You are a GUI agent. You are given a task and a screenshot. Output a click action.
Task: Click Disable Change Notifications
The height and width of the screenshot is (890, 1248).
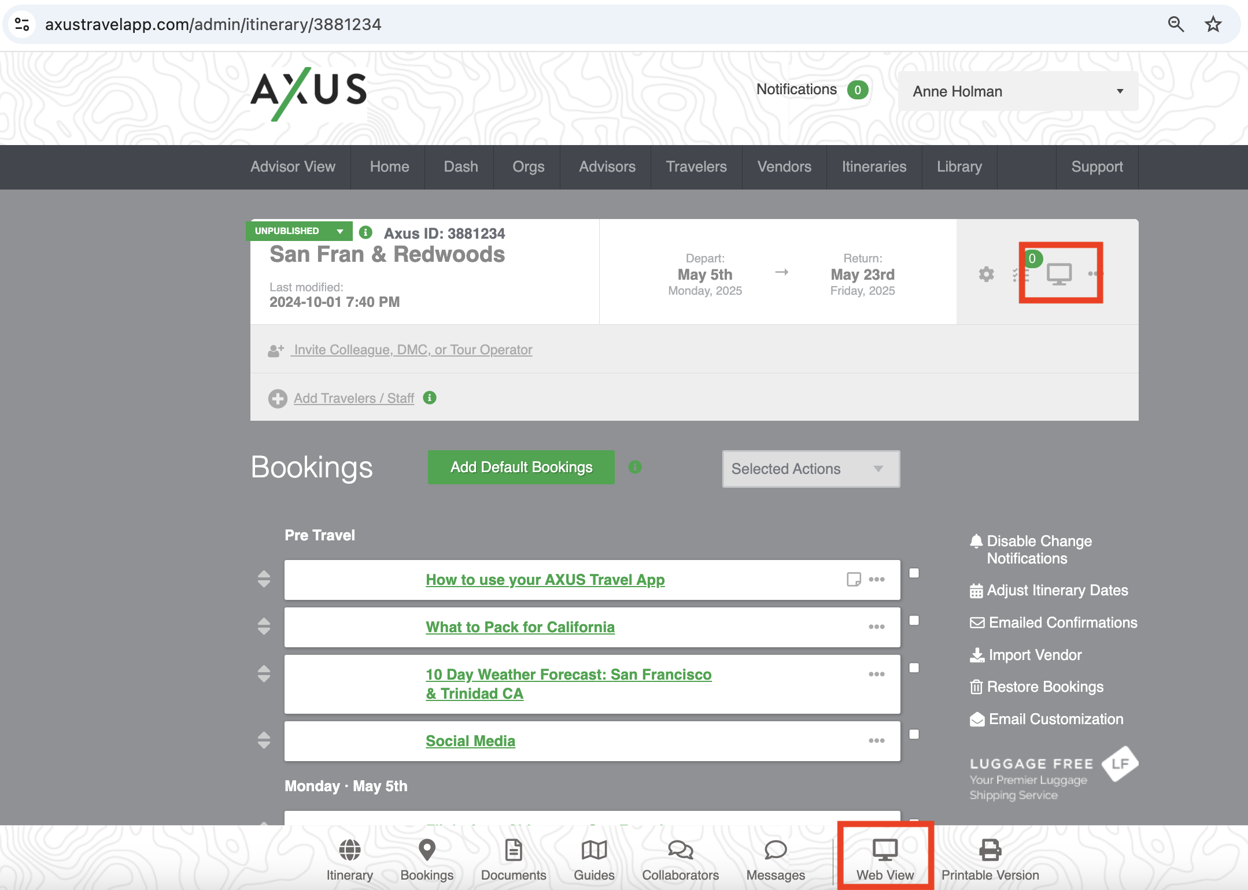tap(1031, 550)
